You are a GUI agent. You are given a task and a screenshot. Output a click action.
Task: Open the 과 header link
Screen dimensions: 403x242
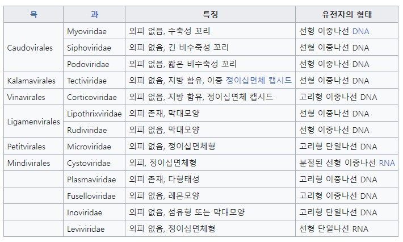[94, 14]
